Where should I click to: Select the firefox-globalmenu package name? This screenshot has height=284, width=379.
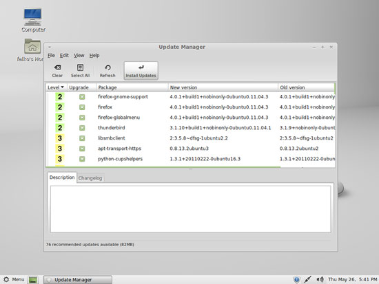pyautogui.click(x=119, y=118)
